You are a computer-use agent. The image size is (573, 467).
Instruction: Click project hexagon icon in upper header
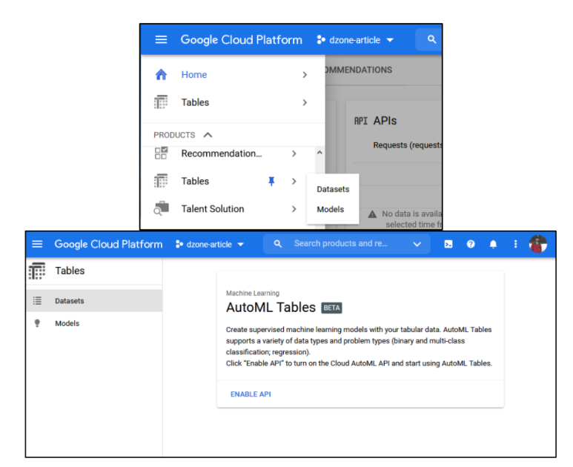321,39
